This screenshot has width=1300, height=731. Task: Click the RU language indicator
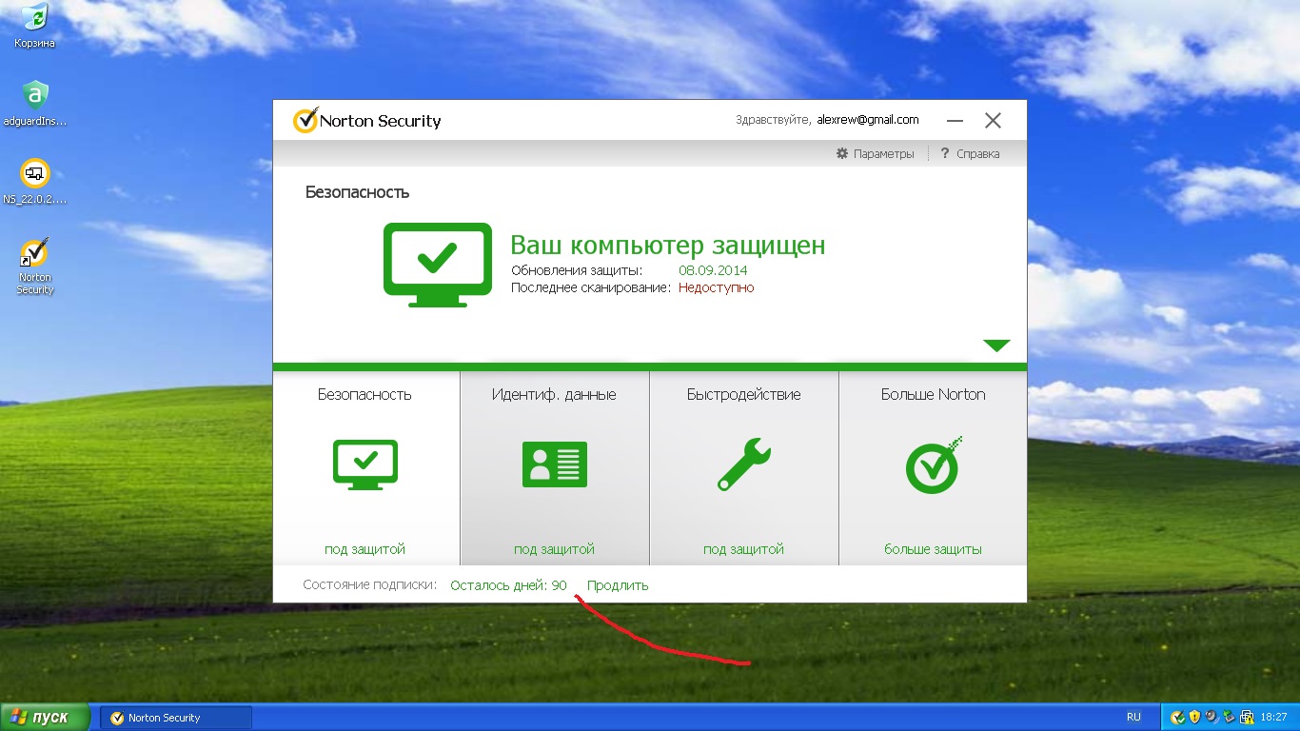(x=1133, y=717)
